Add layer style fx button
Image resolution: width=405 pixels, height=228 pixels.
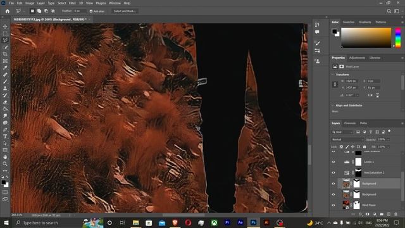[x=360, y=214]
